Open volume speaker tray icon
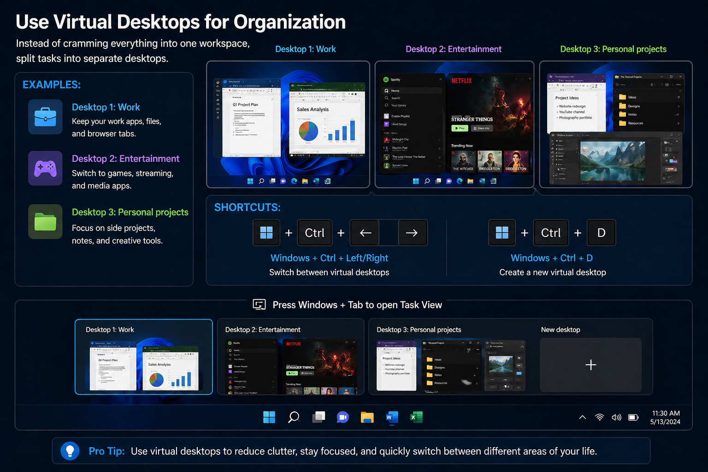708x472 pixels. [x=616, y=417]
